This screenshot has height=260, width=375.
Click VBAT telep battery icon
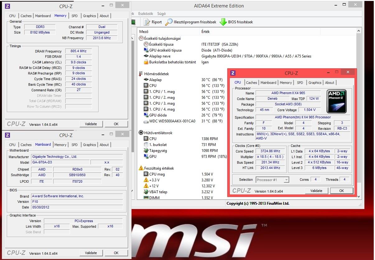pos(146,192)
